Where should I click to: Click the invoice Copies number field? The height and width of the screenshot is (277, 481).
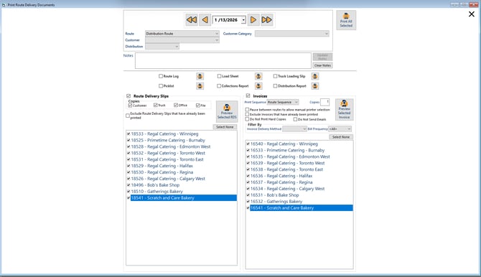coord(325,102)
